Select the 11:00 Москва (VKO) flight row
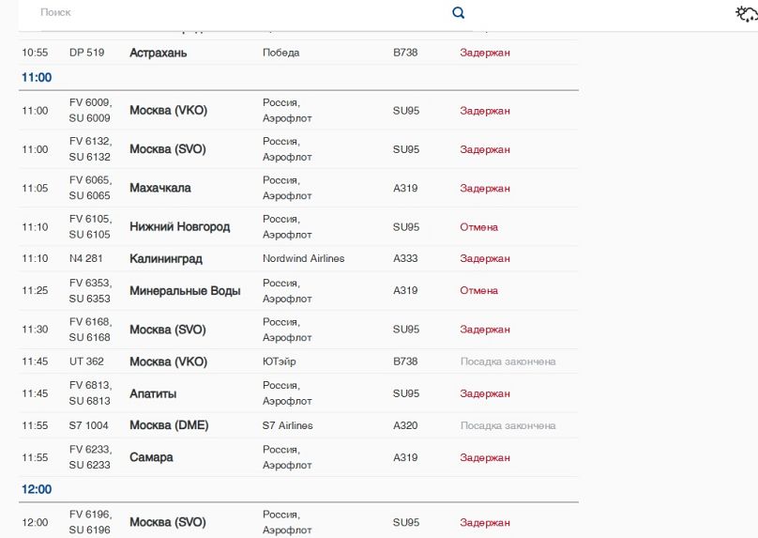 click(x=168, y=111)
